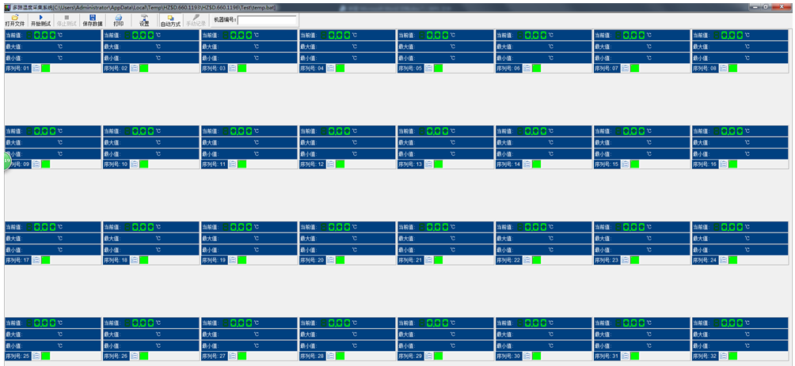Click the 当前值 display of channel 05
The image size is (795, 366).
[446, 36]
